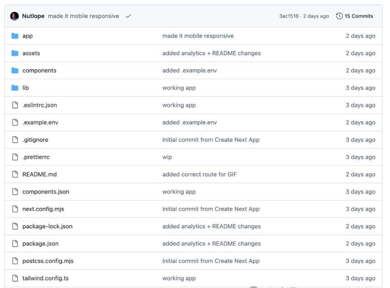Click the commits history clock icon
This screenshot has height=288, width=390.
pyautogui.click(x=339, y=16)
